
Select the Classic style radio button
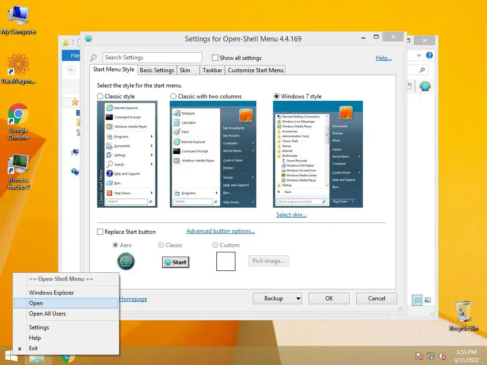point(100,96)
